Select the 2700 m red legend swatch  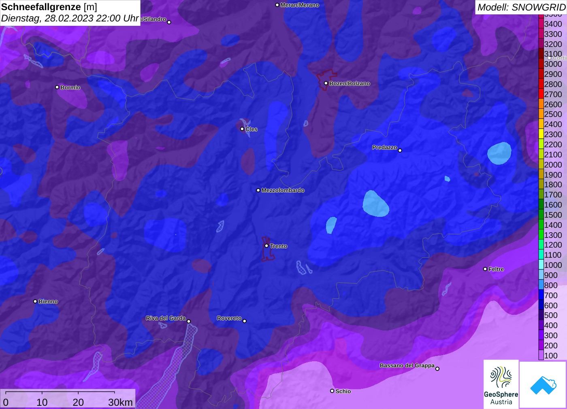point(541,94)
